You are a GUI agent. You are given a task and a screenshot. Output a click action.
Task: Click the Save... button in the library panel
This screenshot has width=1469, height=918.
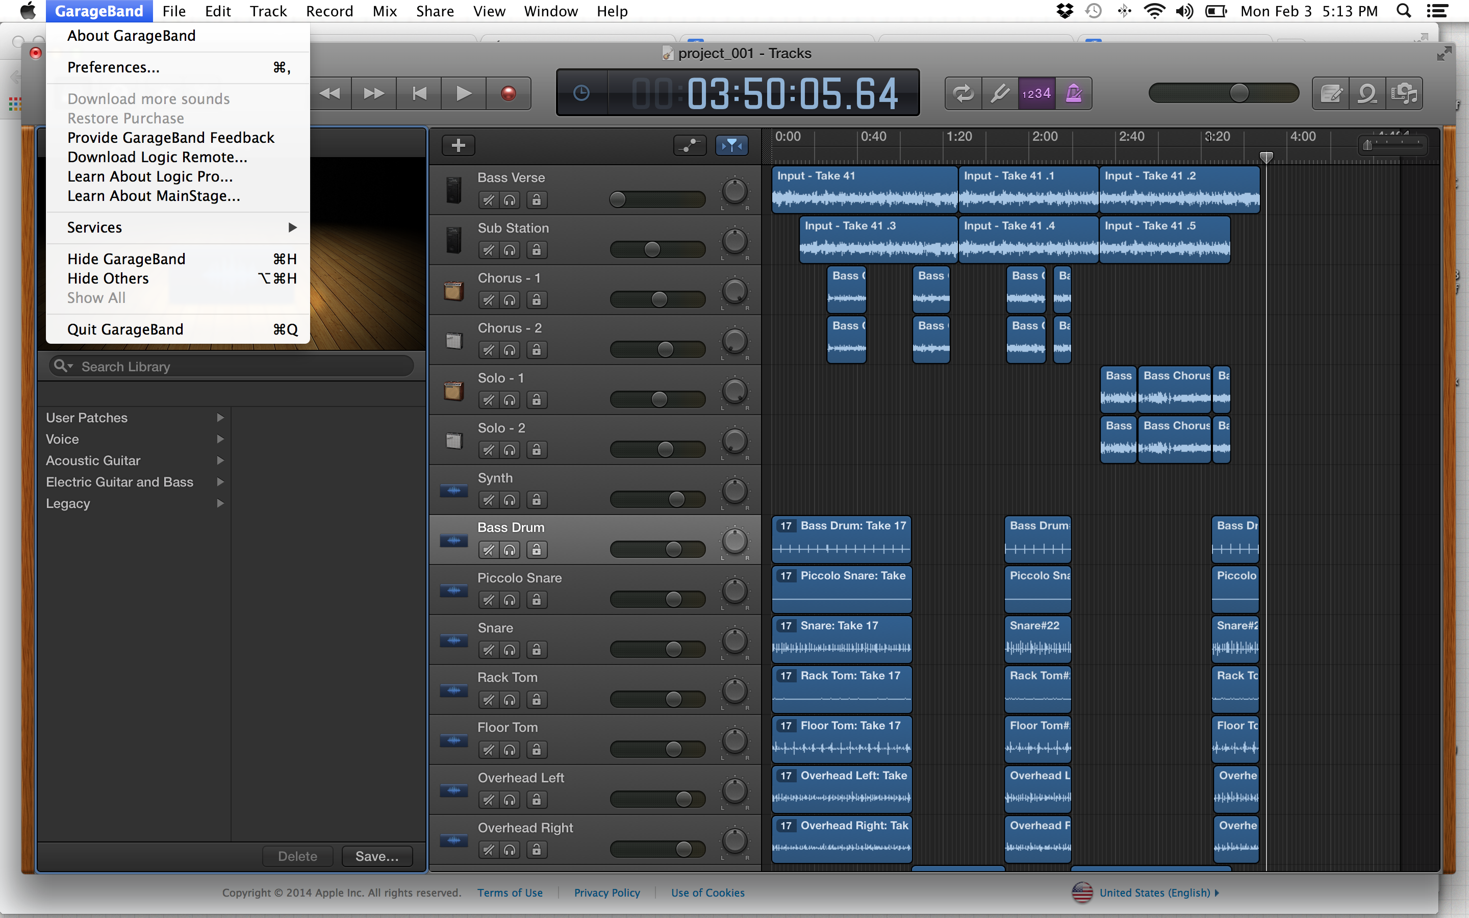coord(376,855)
